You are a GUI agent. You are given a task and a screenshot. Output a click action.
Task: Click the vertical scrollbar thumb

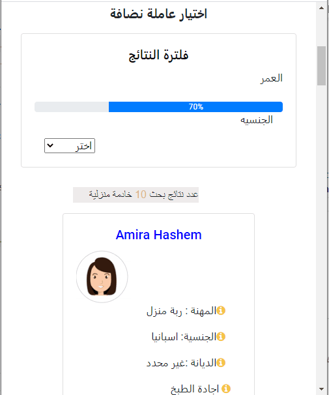click(x=321, y=66)
